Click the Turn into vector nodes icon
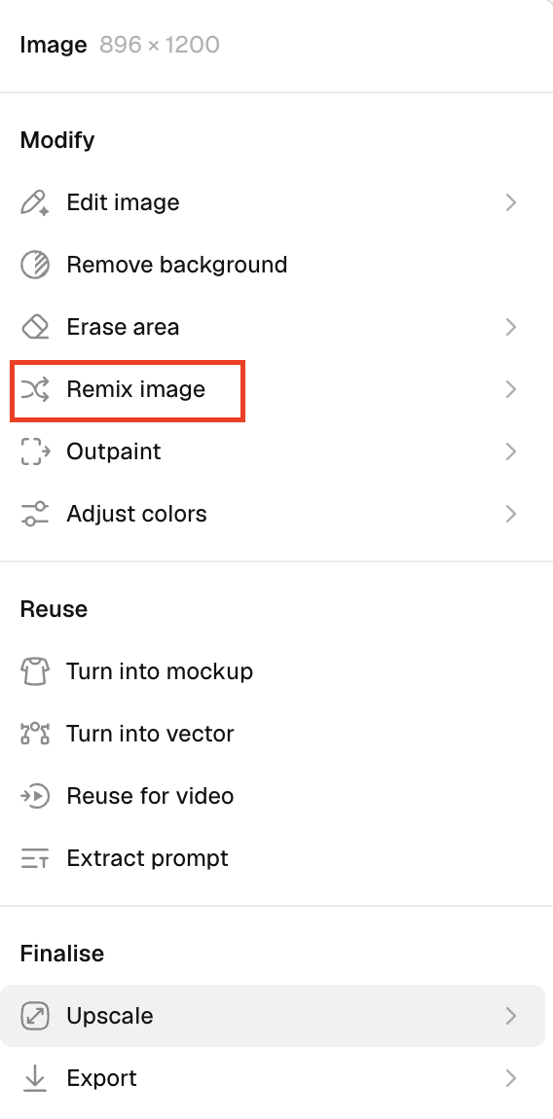 [x=35, y=734]
